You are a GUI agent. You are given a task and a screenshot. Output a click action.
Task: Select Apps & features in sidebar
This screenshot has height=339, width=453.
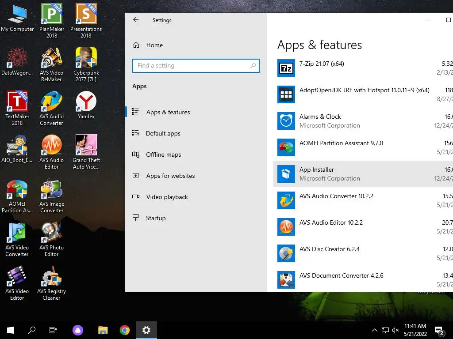point(196,112)
